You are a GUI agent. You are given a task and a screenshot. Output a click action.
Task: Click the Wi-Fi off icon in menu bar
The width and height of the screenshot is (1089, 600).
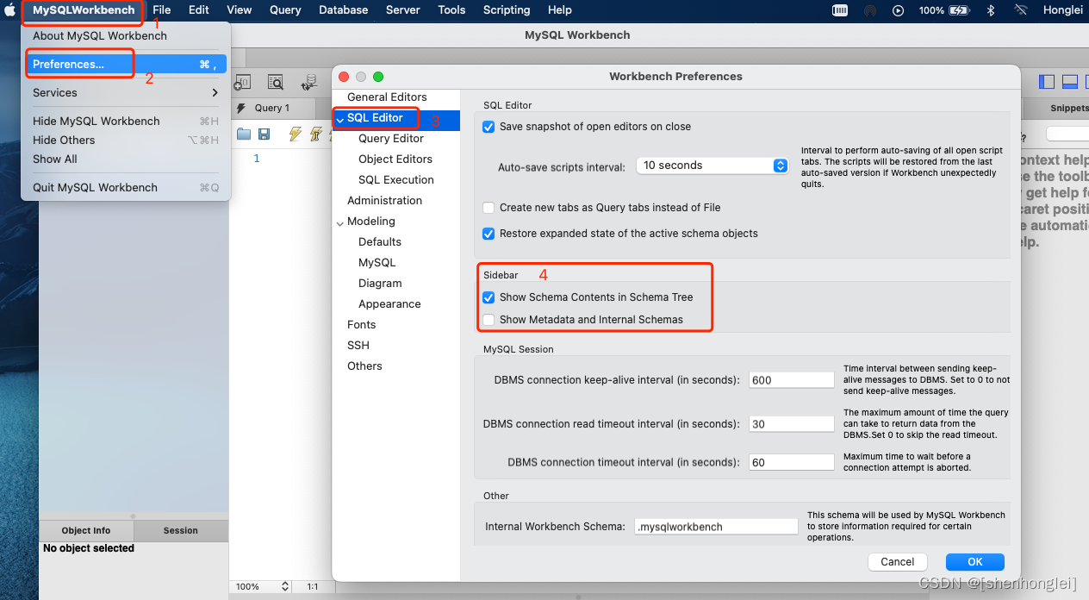click(x=1021, y=10)
